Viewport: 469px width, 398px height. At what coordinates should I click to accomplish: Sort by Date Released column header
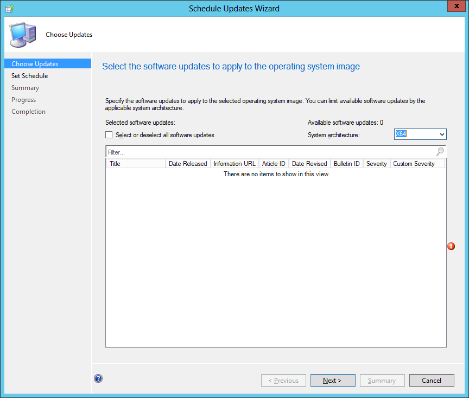188,164
